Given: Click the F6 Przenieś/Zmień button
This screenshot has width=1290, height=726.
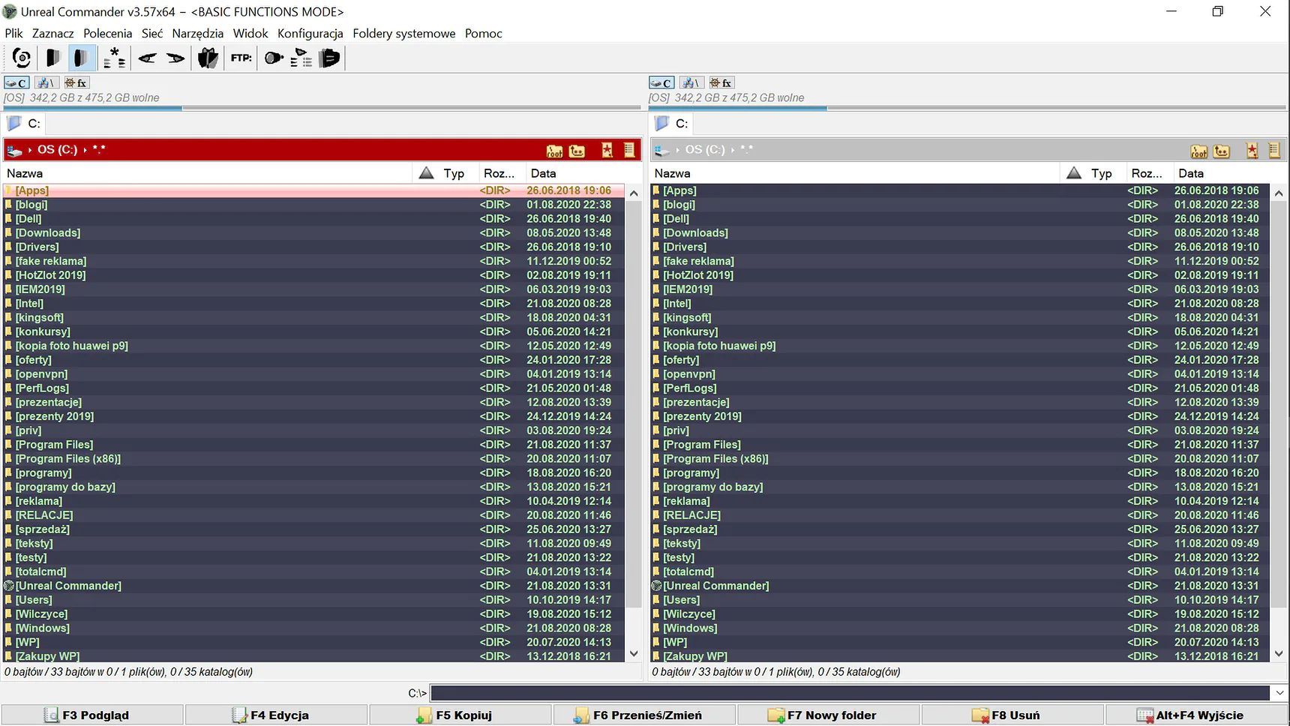Looking at the screenshot, I should click(x=645, y=715).
